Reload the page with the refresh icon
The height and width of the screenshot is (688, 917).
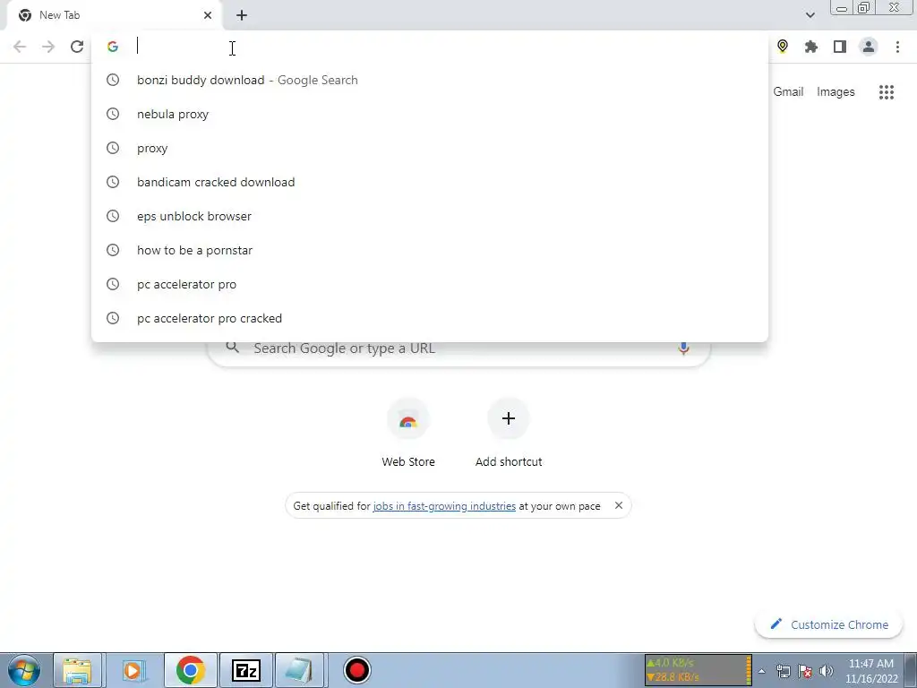[x=77, y=47]
